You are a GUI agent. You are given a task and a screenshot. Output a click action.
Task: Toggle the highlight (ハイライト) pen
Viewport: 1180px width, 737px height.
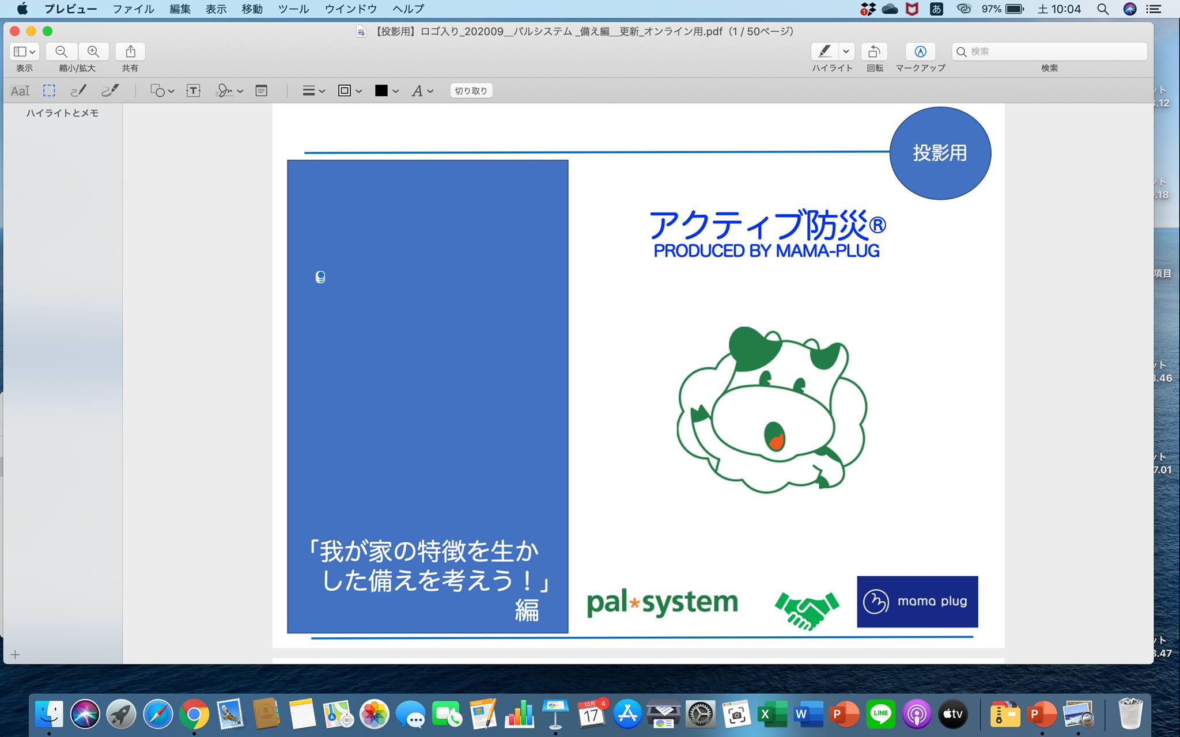point(825,52)
